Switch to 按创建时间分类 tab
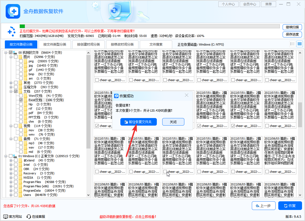305x221 pixels. pyautogui.click(x=89, y=44)
